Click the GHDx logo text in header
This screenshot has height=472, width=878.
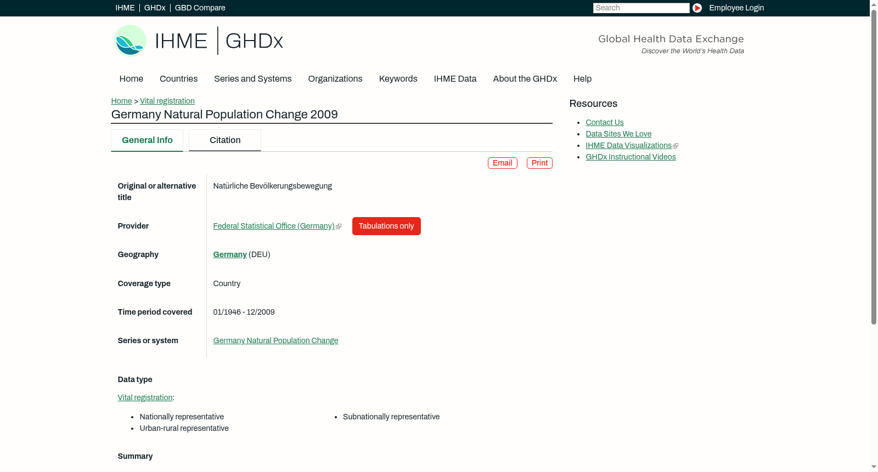click(254, 41)
